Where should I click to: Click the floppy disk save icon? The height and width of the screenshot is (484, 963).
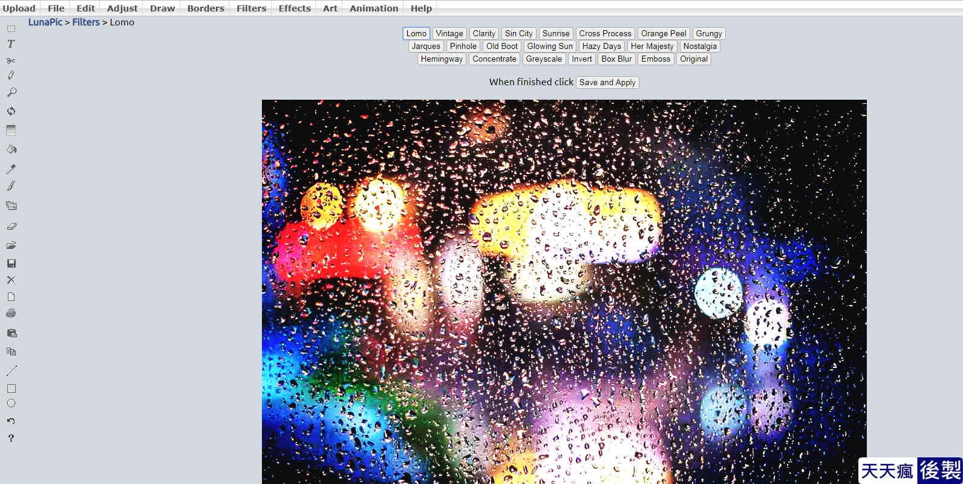11,263
